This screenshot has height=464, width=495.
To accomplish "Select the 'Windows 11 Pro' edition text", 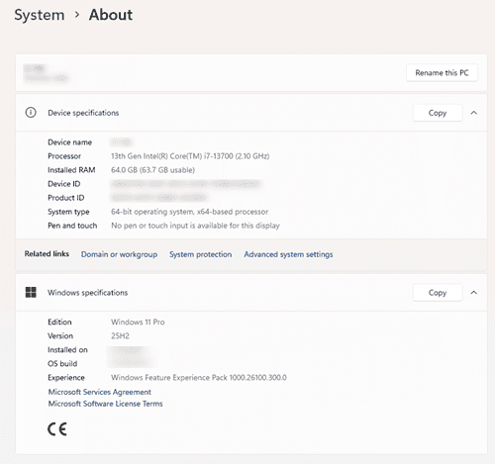I will tap(138, 322).
